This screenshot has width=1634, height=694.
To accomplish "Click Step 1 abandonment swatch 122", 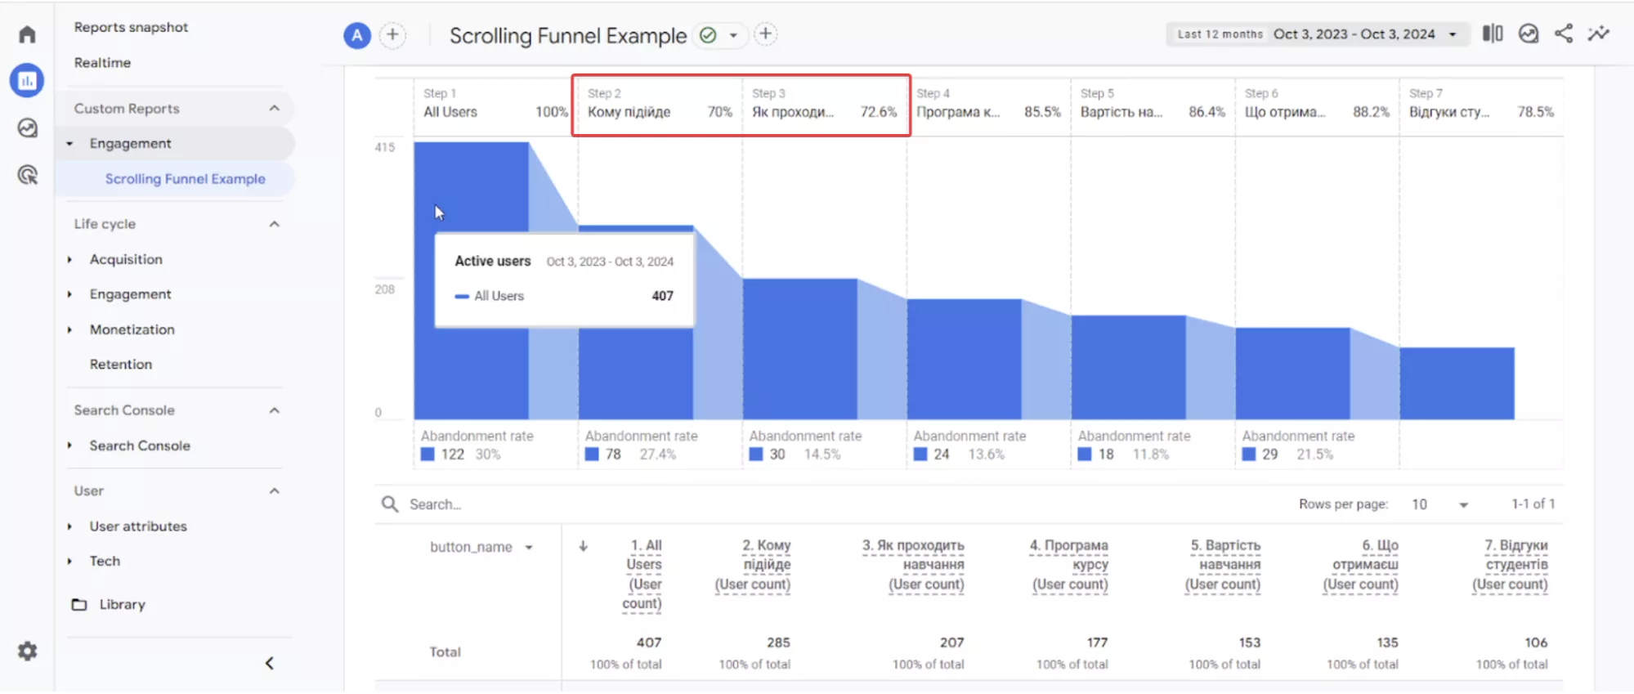I will click(x=428, y=454).
